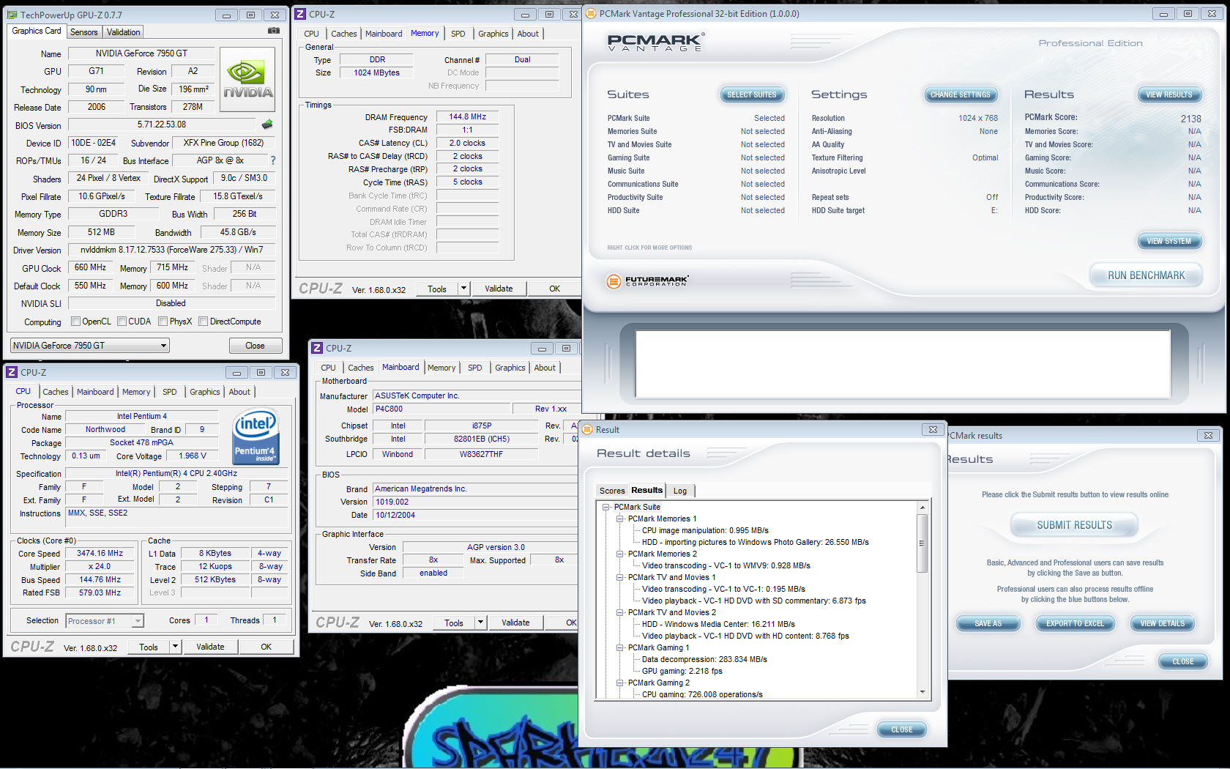Click the PCMark Vantage logo
Screen dimensions: 1230x769
point(656,42)
